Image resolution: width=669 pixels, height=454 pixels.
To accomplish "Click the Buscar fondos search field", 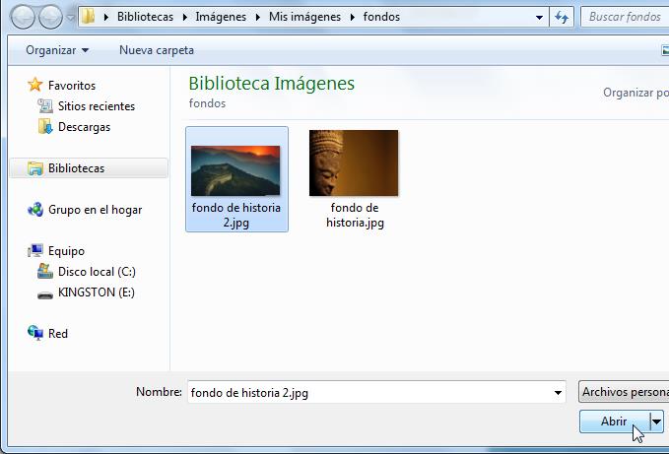I will click(x=625, y=17).
